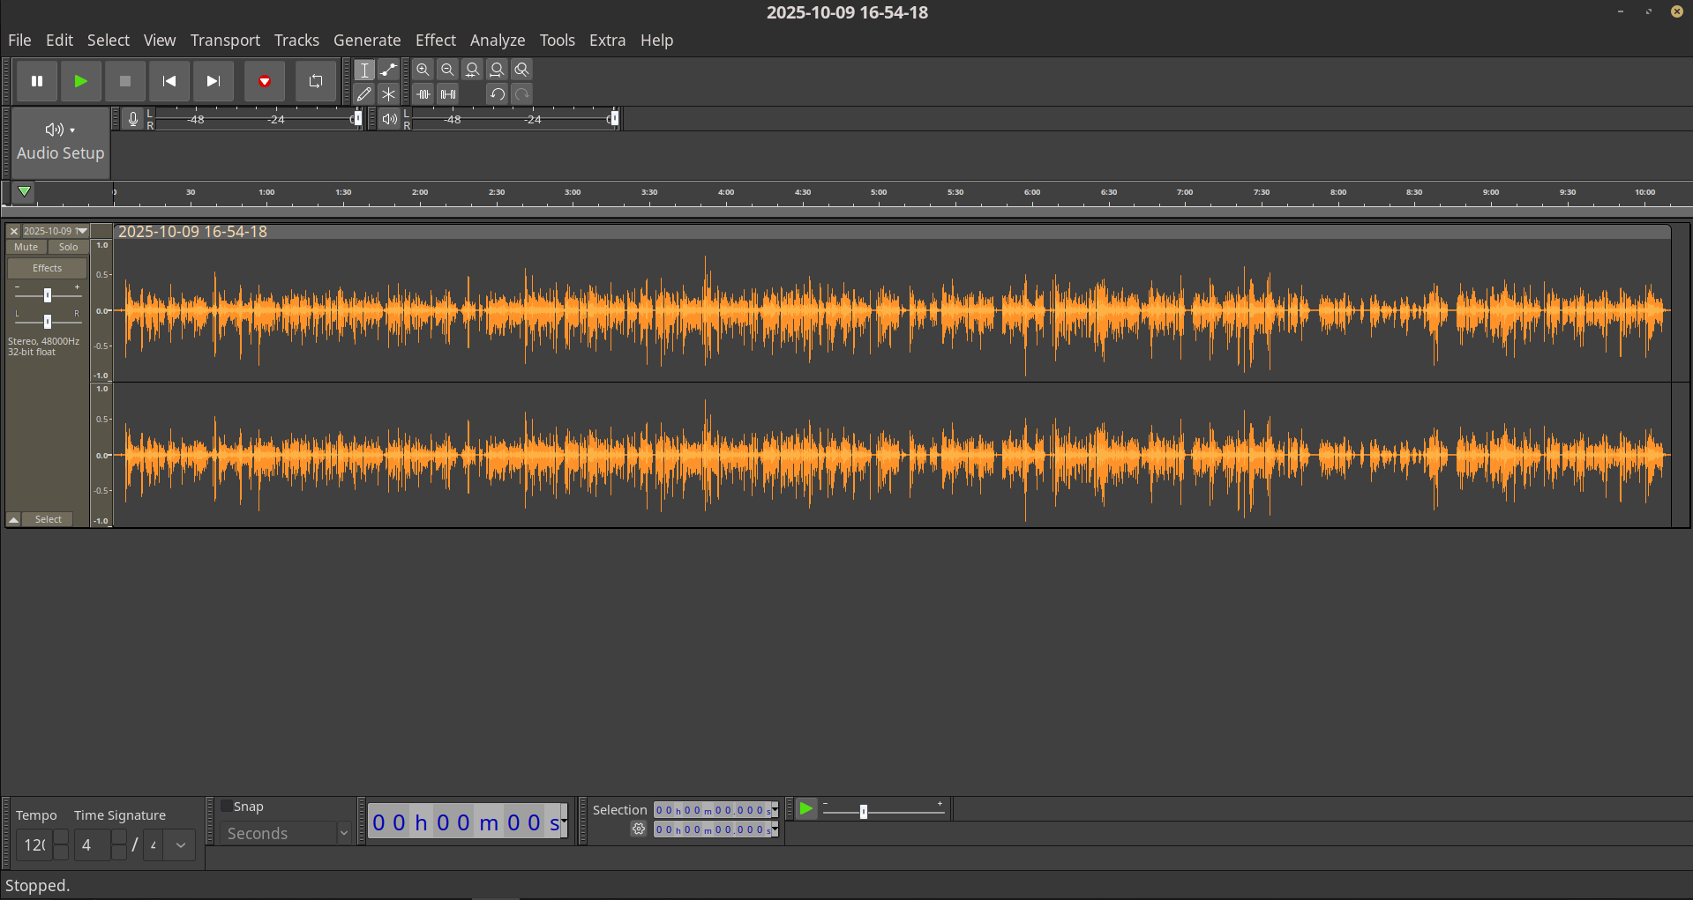Select the Envelope tool
Image resolution: width=1693 pixels, height=900 pixels.
click(x=388, y=70)
